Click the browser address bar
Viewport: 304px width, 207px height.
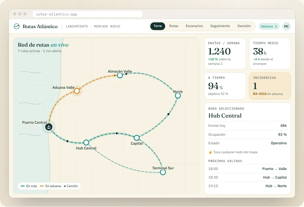[87, 14]
